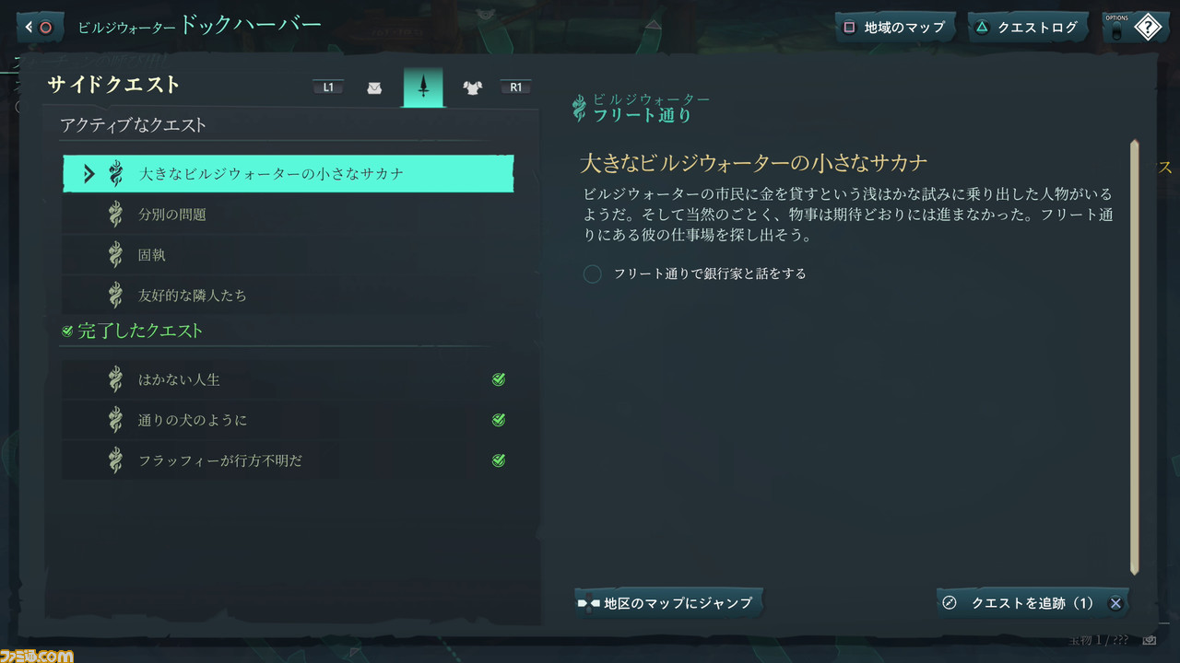Click serpent icon beside はかない人生
Viewport: 1180px width, 663px height.
115,379
